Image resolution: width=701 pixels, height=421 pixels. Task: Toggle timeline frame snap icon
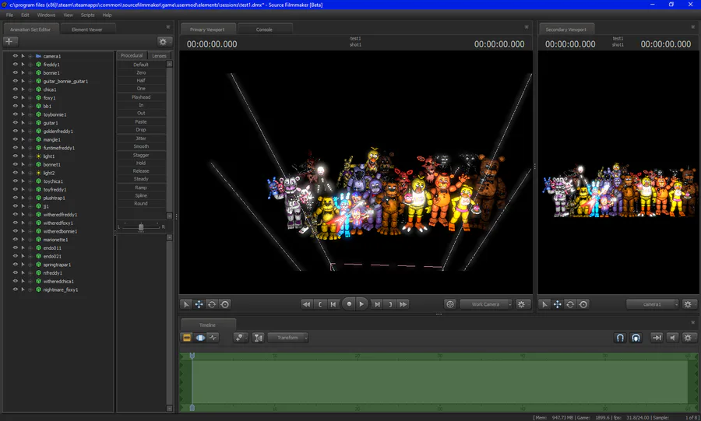[636, 338]
